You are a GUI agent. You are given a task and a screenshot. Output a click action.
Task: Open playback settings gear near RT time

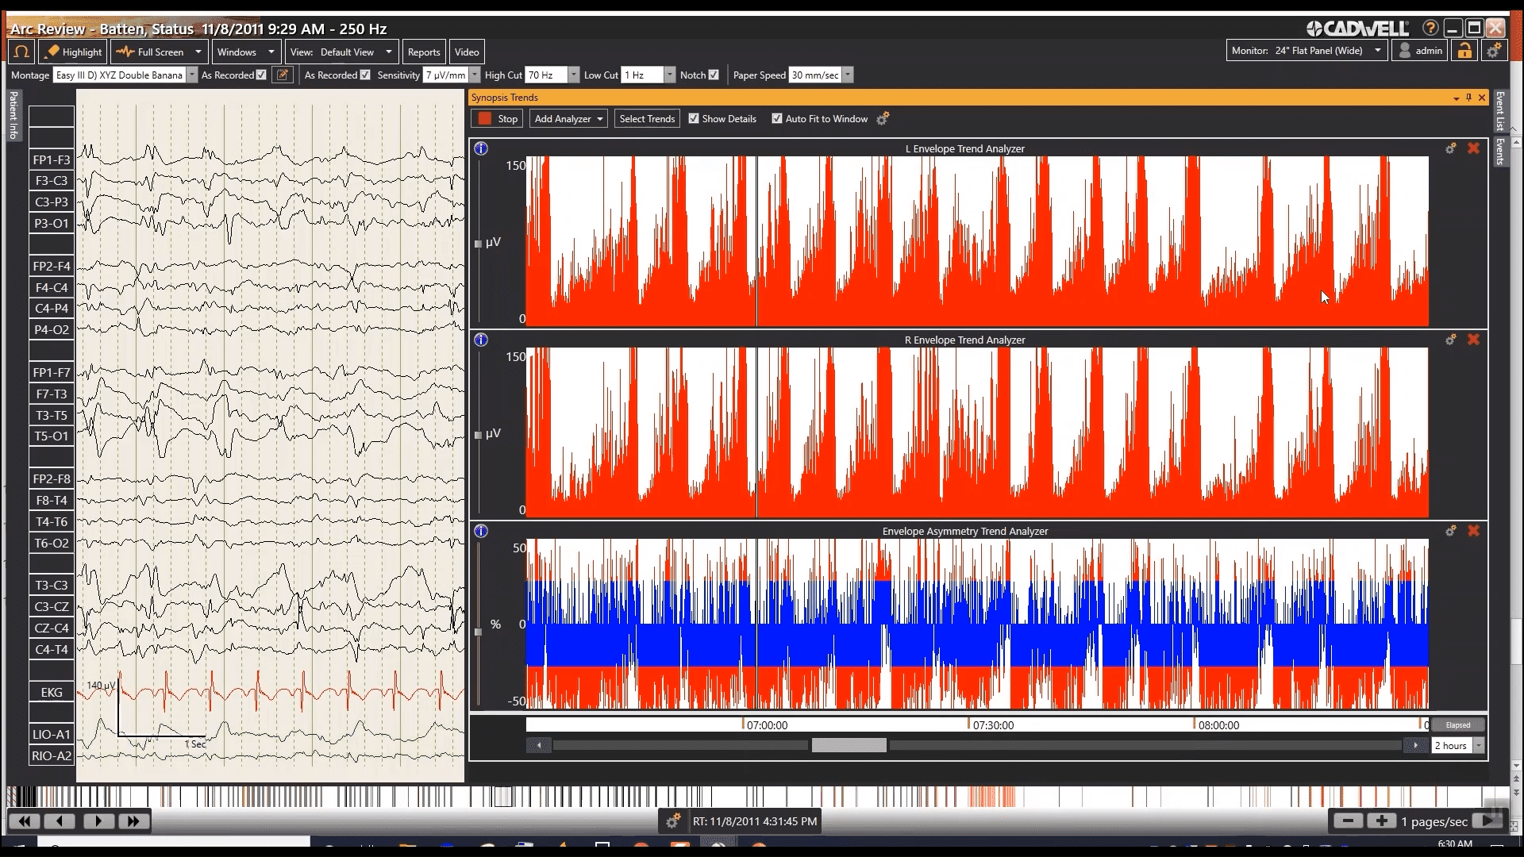[x=673, y=821]
